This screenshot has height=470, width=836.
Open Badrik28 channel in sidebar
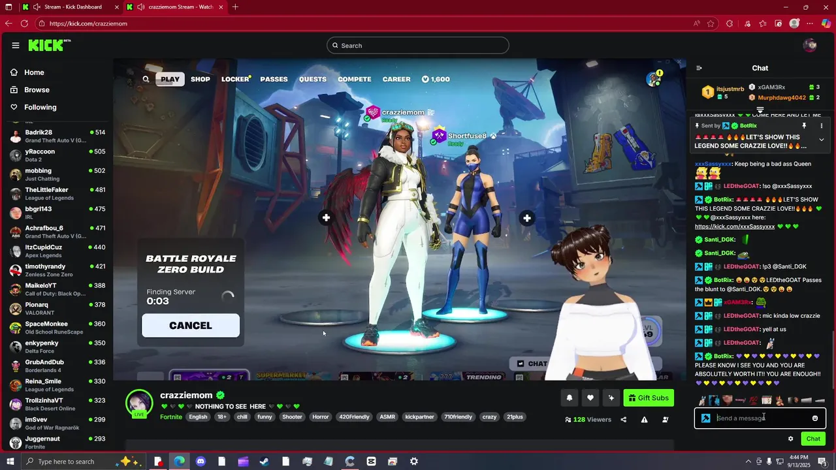coord(57,136)
